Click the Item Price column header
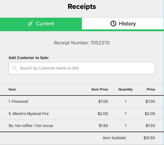Image resolution: width=164 pixels, height=145 pixels. click(x=100, y=89)
